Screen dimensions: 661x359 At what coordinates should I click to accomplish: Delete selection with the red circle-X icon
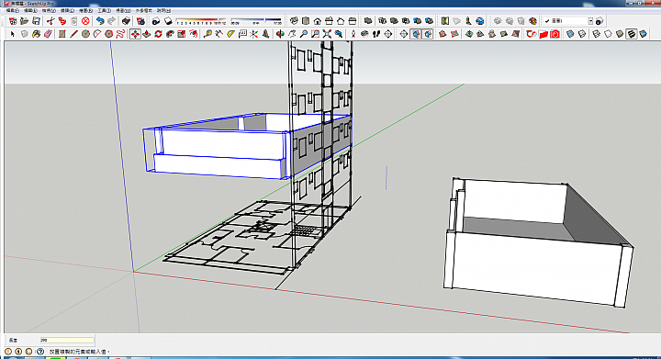pos(85,20)
